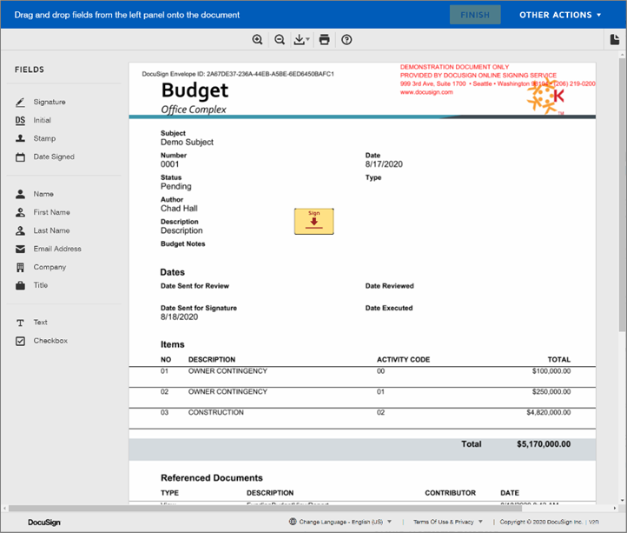This screenshot has height=533, width=627.
Task: Open the help question mark icon
Action: [346, 40]
